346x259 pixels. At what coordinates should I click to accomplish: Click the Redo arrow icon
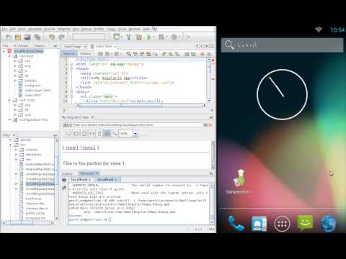tap(61, 37)
